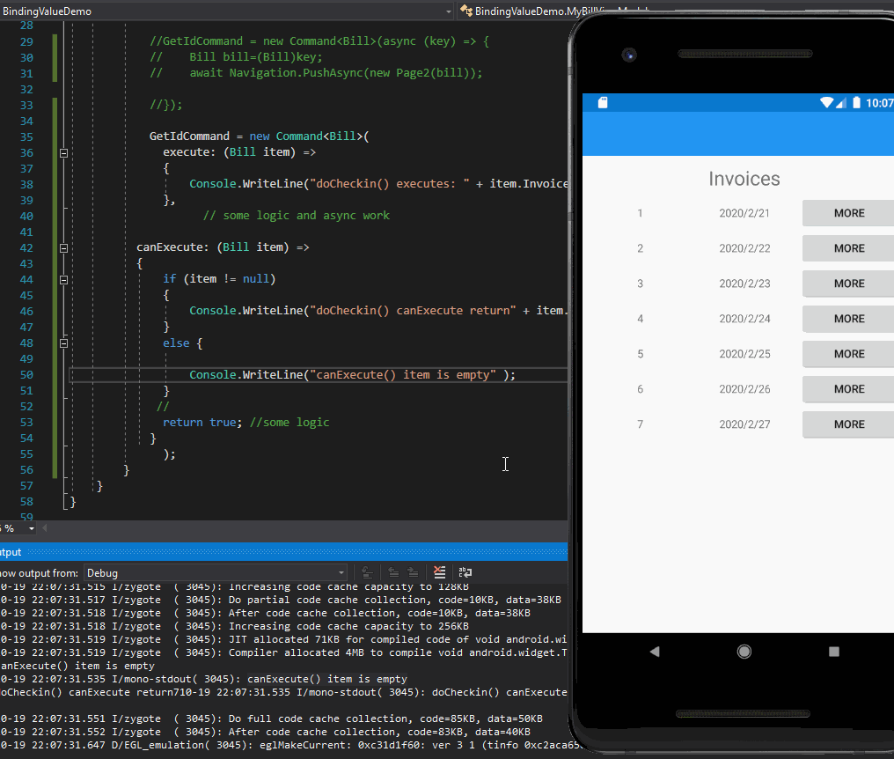This screenshot has height=759, width=894.
Task: Click date 2020/2/24 in invoice list
Action: pos(744,319)
